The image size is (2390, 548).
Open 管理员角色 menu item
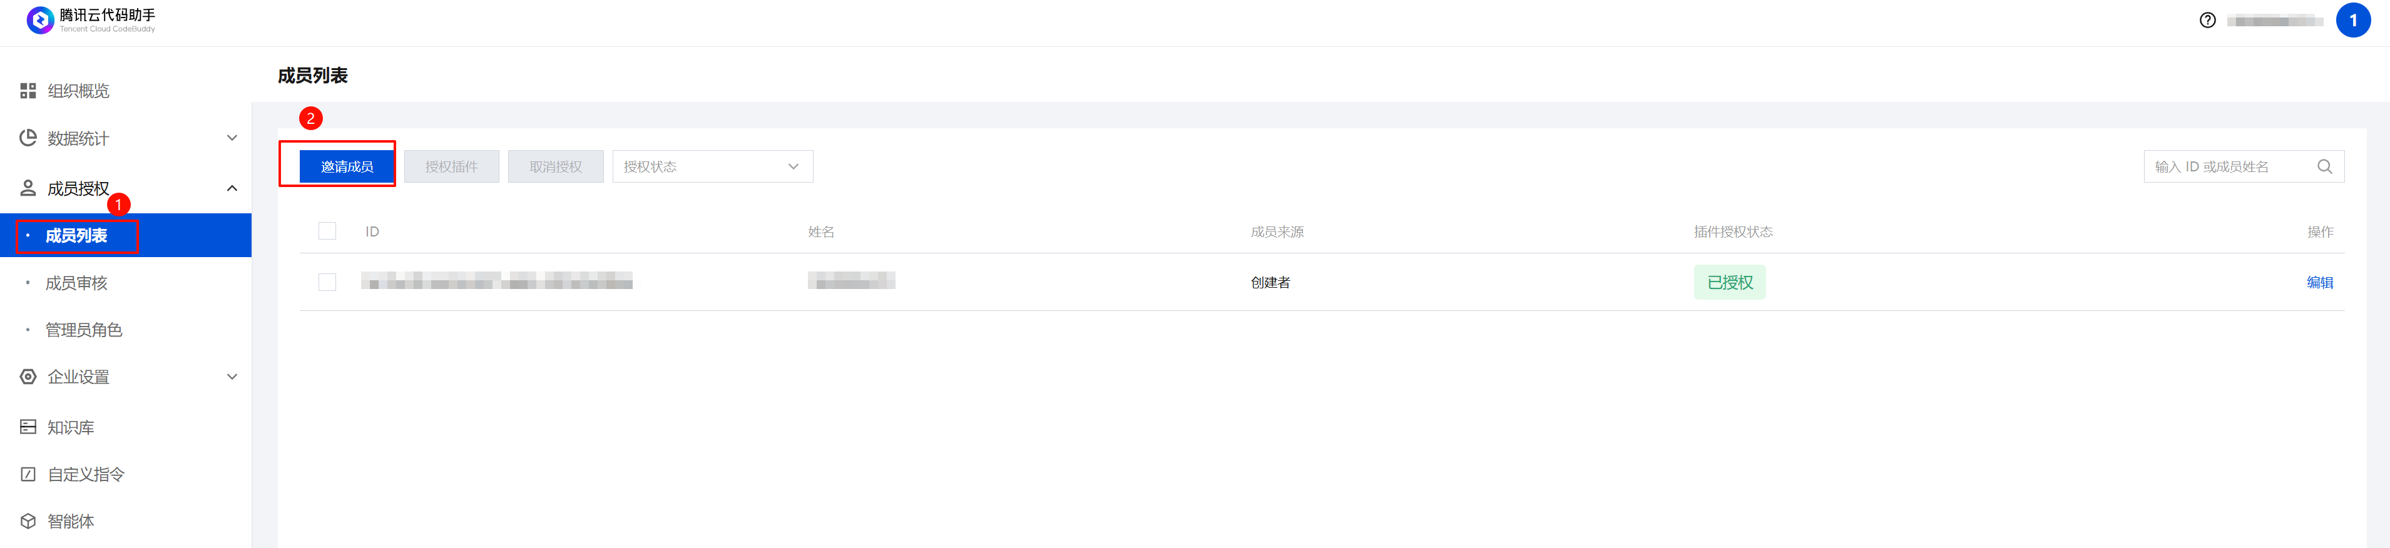click(x=83, y=330)
